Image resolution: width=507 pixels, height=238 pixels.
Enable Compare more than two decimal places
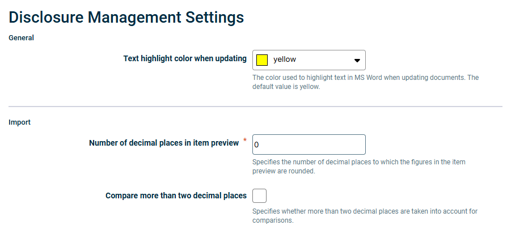(x=259, y=195)
